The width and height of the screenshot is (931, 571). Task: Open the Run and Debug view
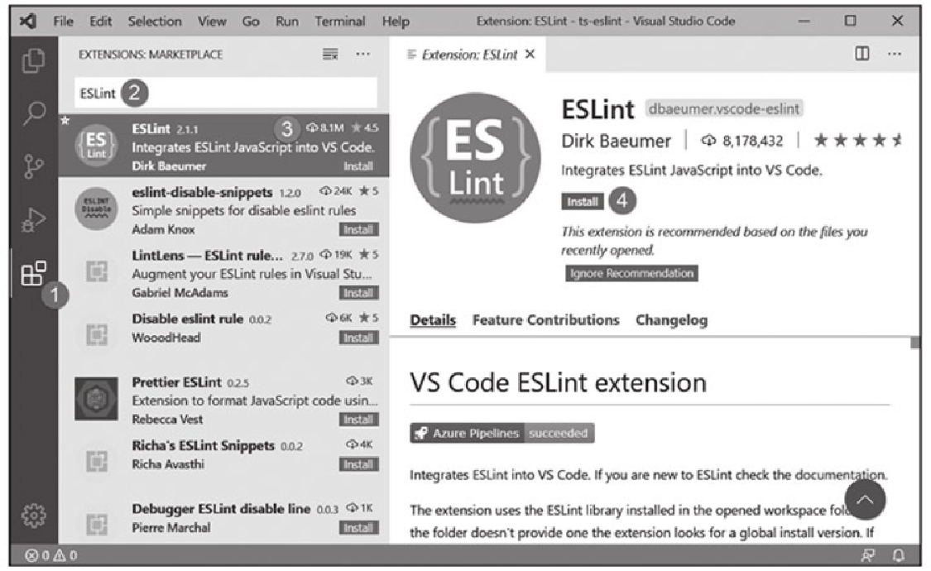[33, 219]
